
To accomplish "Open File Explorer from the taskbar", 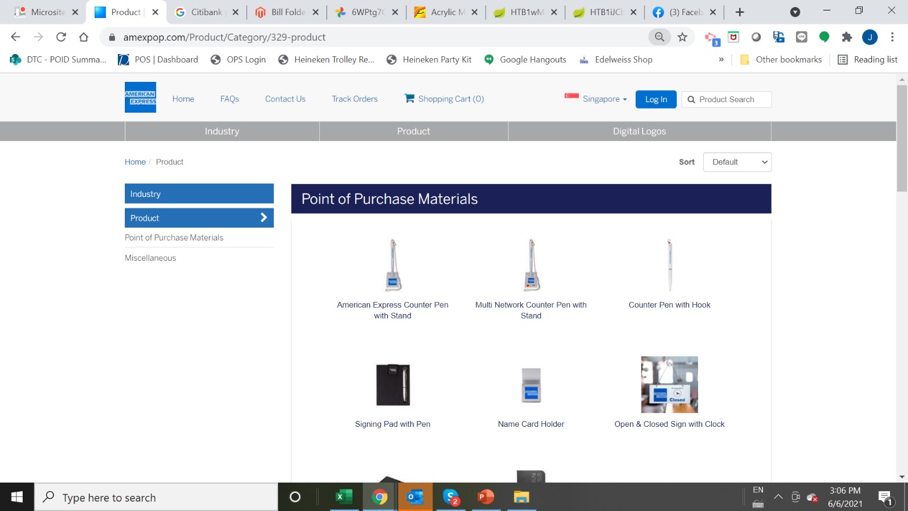I will [x=521, y=497].
